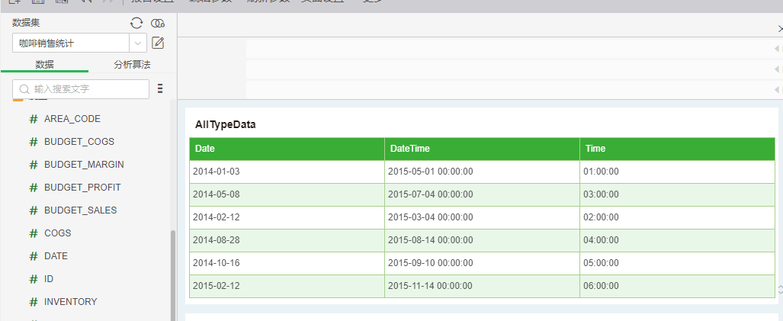
Task: Select the BUDGET_MARGIN field
Action: [x=84, y=165]
